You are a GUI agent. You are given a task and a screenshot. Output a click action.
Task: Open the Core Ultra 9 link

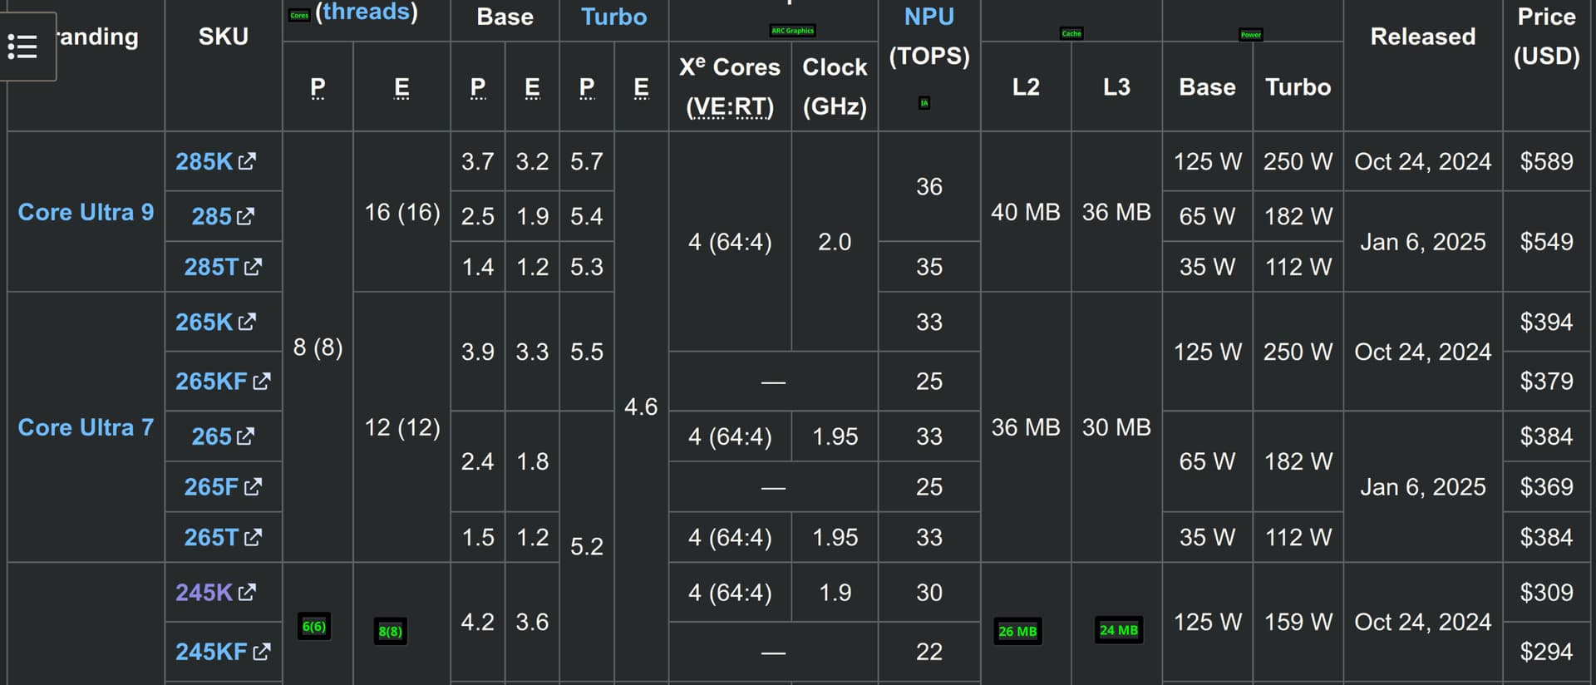(x=86, y=212)
